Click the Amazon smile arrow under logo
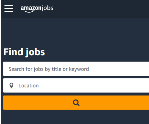The image size is (149, 124). click(29, 11)
